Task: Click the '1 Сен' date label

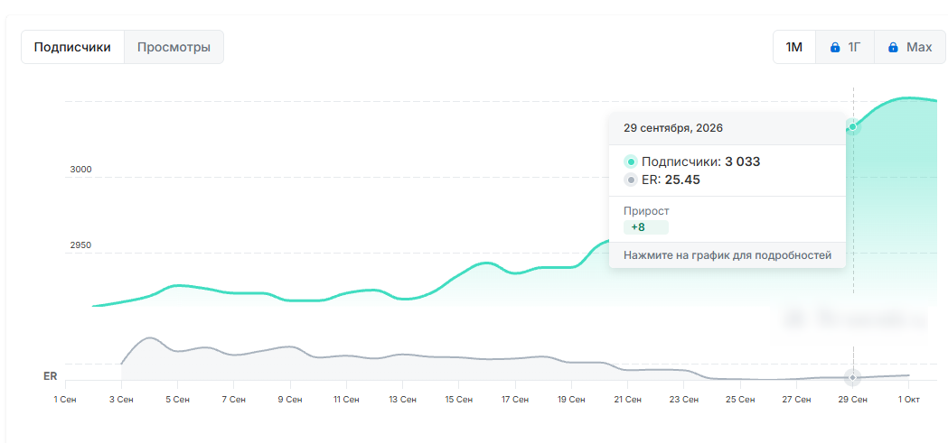Action: [65, 400]
